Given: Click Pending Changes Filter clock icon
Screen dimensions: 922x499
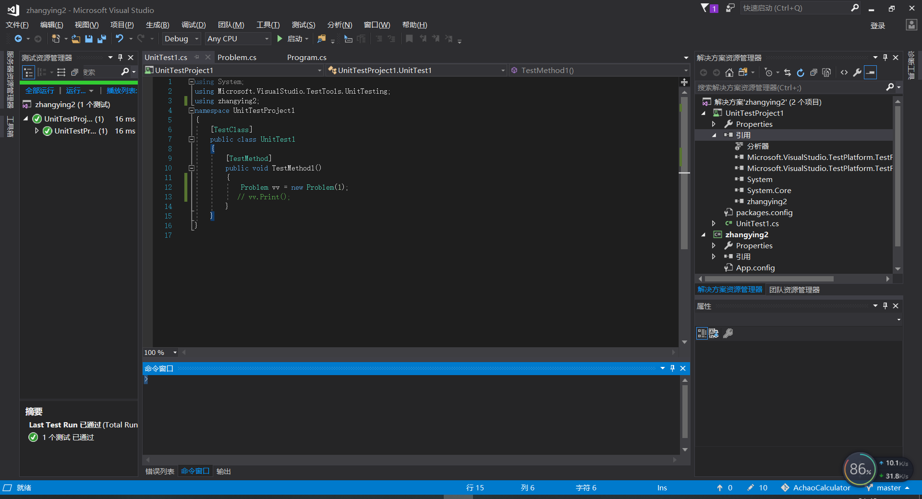Looking at the screenshot, I should 769,73.
